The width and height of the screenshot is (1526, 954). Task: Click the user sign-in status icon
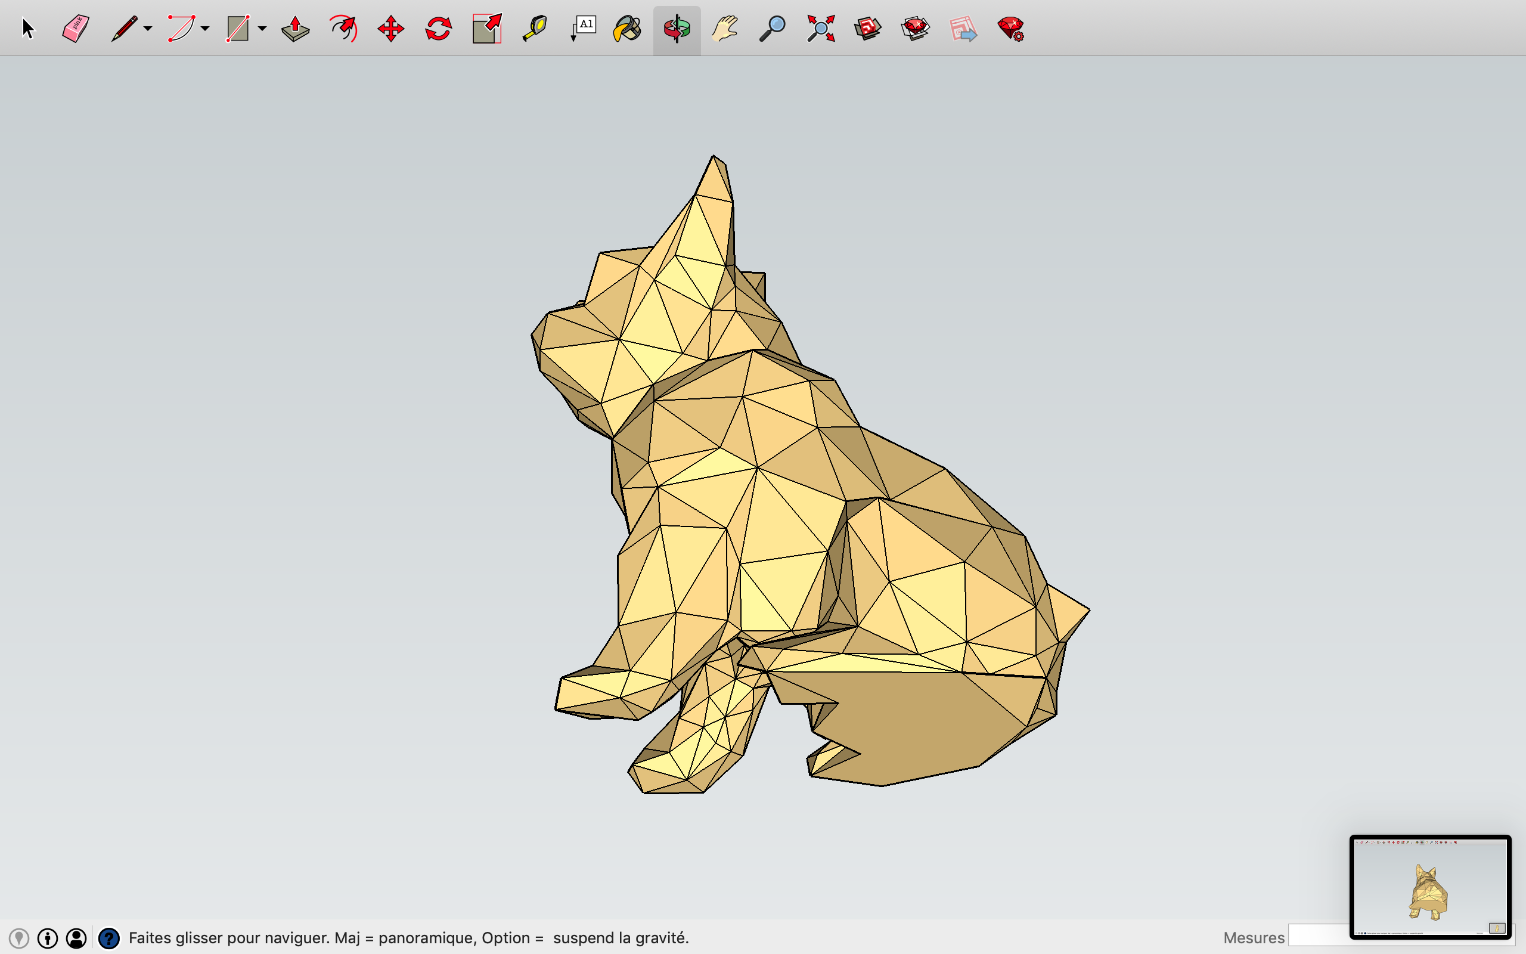pos(76,938)
